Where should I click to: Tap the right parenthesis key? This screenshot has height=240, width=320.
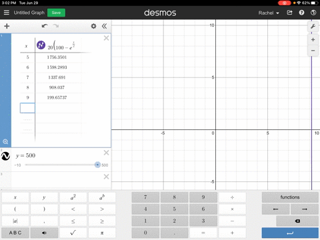44,209
